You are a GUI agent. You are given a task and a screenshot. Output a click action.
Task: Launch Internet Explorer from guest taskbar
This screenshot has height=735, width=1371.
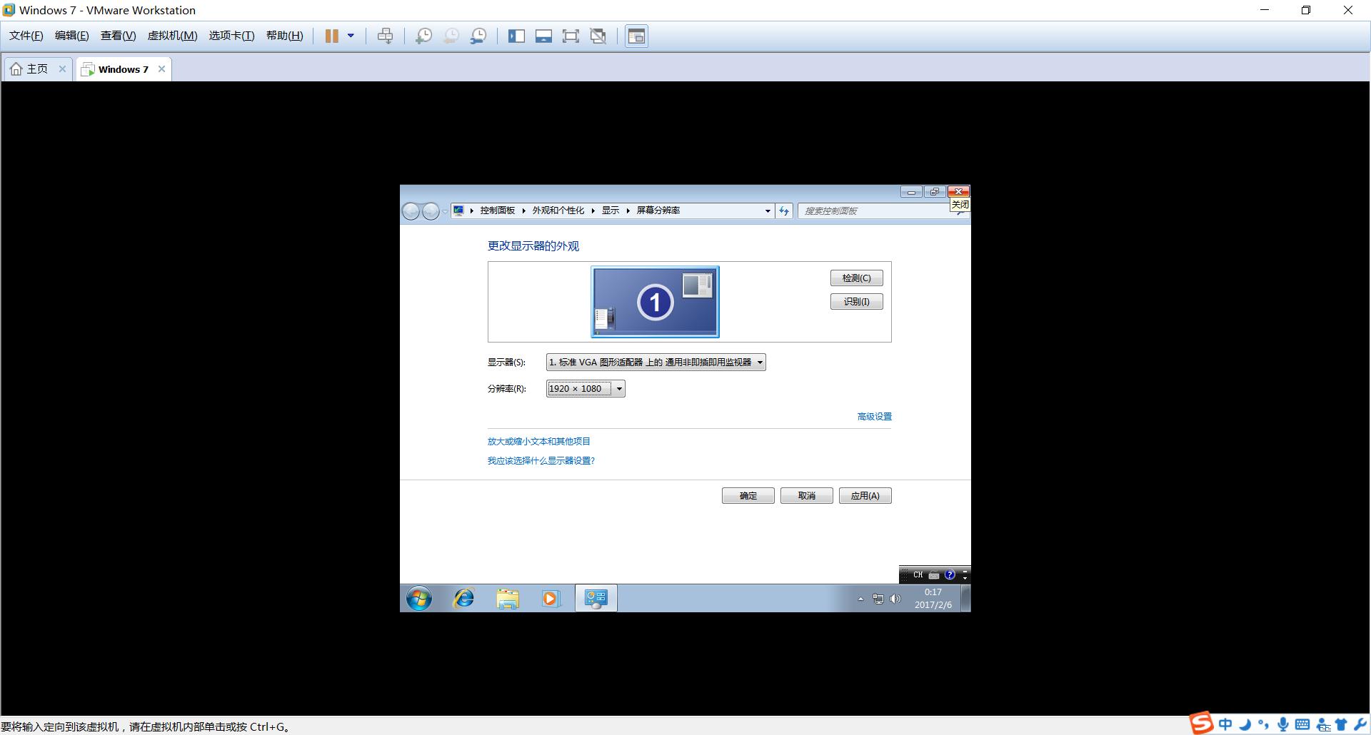click(x=464, y=598)
